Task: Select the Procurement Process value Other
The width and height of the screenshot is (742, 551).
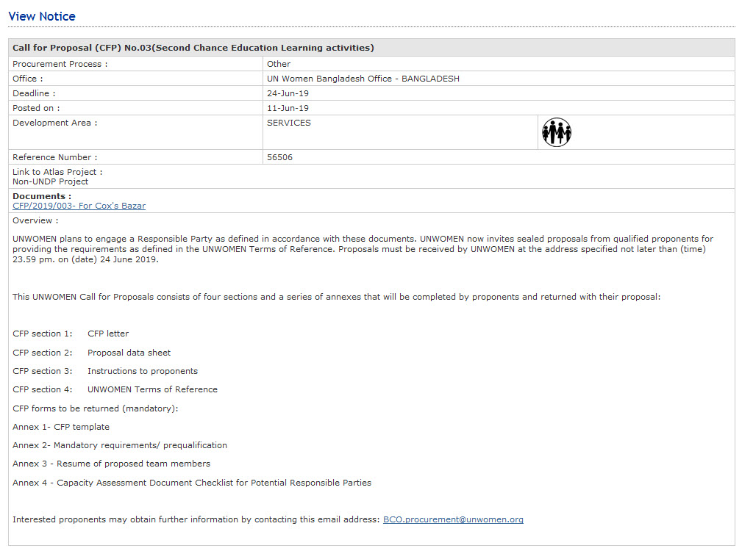Action: coord(279,64)
